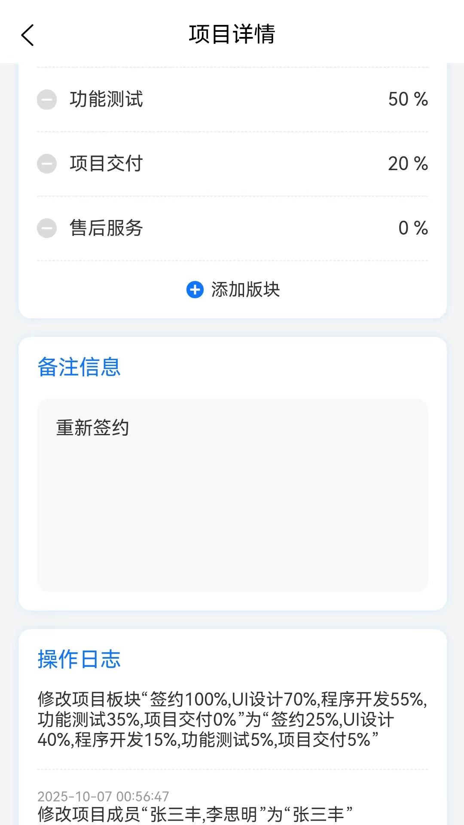The image size is (464, 825).
Task: Tap the 项目详情 page title
Action: pyautogui.click(x=232, y=34)
